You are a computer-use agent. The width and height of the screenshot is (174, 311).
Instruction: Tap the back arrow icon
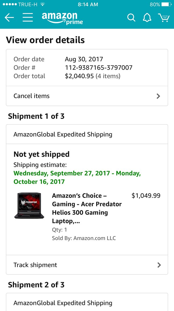9,18
